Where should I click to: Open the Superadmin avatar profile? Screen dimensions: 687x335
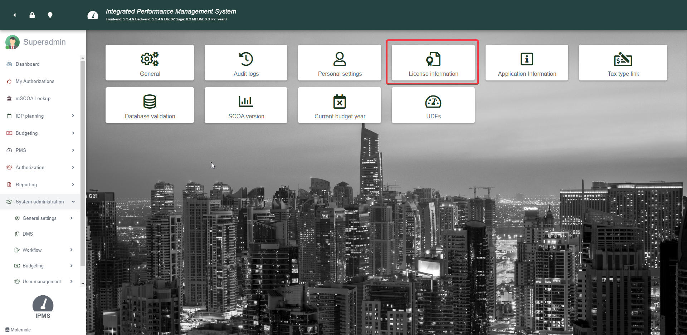tap(12, 42)
